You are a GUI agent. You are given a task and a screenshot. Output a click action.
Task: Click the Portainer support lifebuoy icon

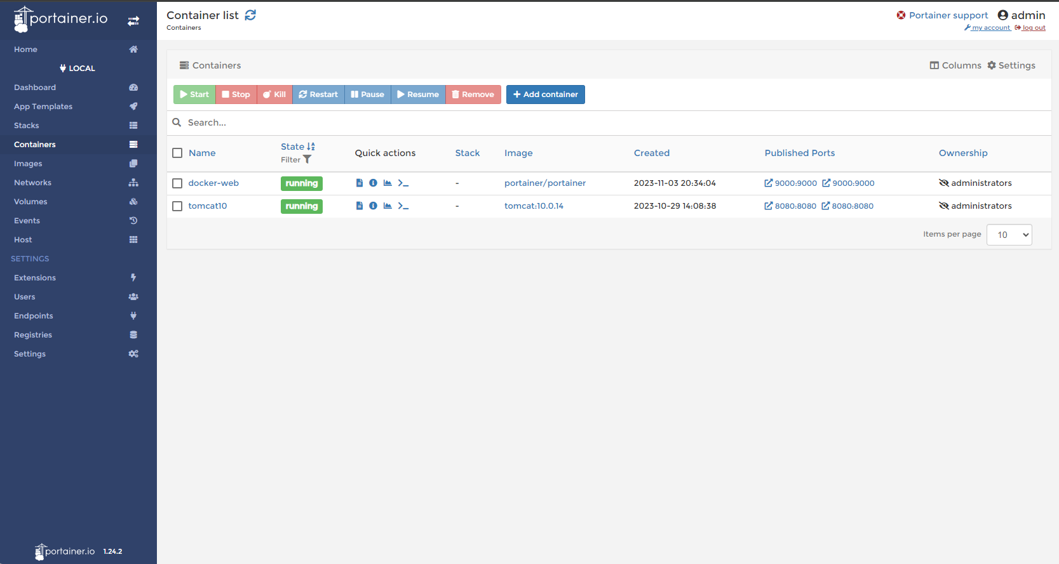click(901, 15)
